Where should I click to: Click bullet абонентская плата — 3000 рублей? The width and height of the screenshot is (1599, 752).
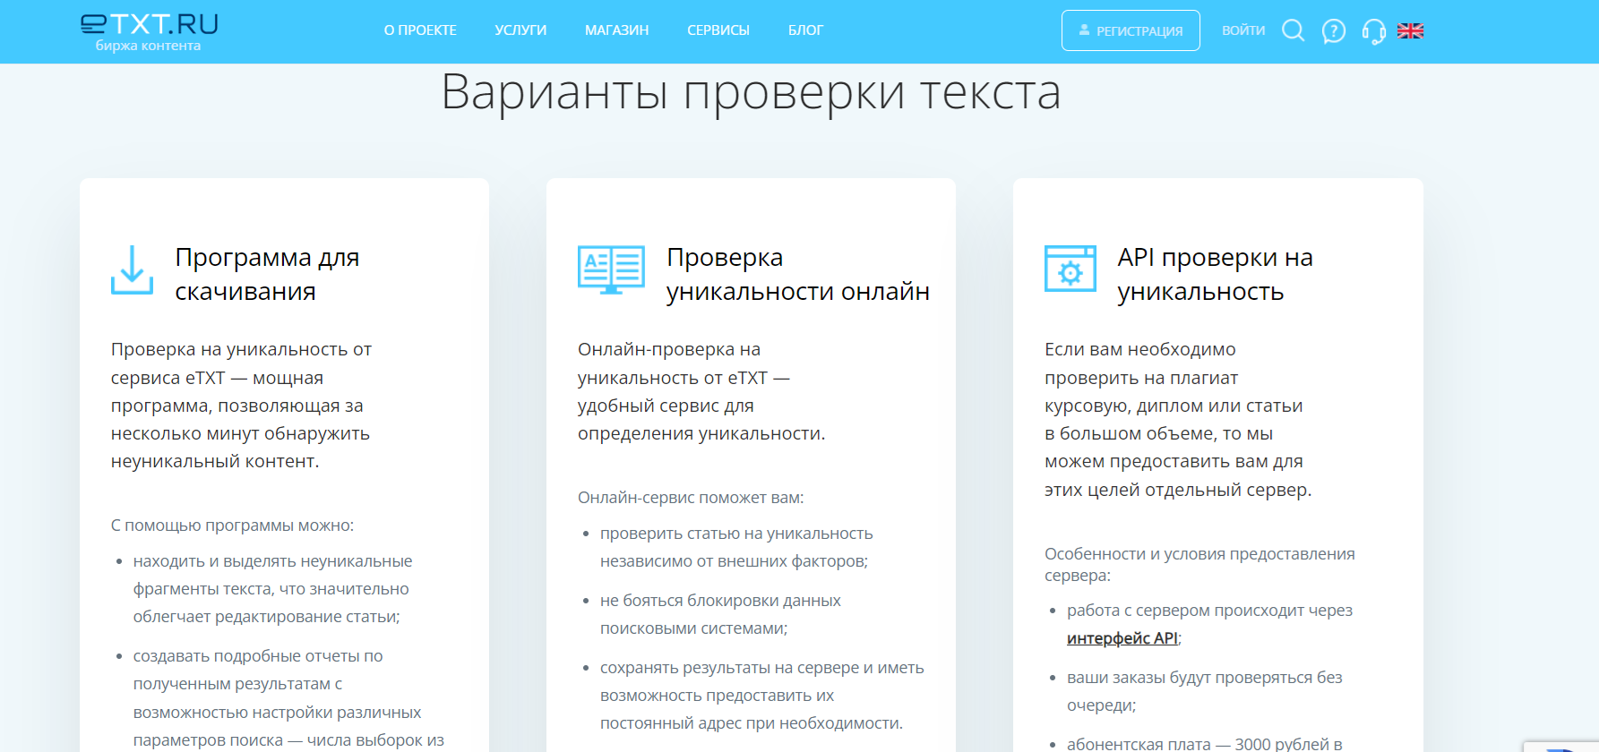(1204, 743)
